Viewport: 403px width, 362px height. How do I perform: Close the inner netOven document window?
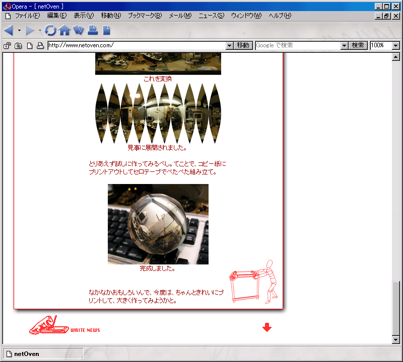pos(396,16)
